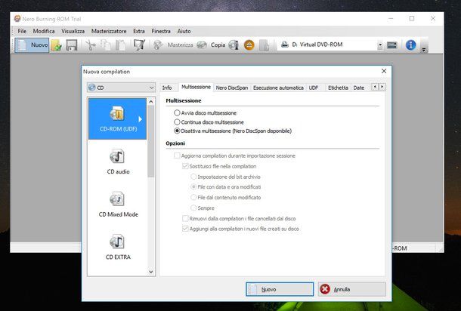Click the Copy documents toolbar icon

[105, 45]
